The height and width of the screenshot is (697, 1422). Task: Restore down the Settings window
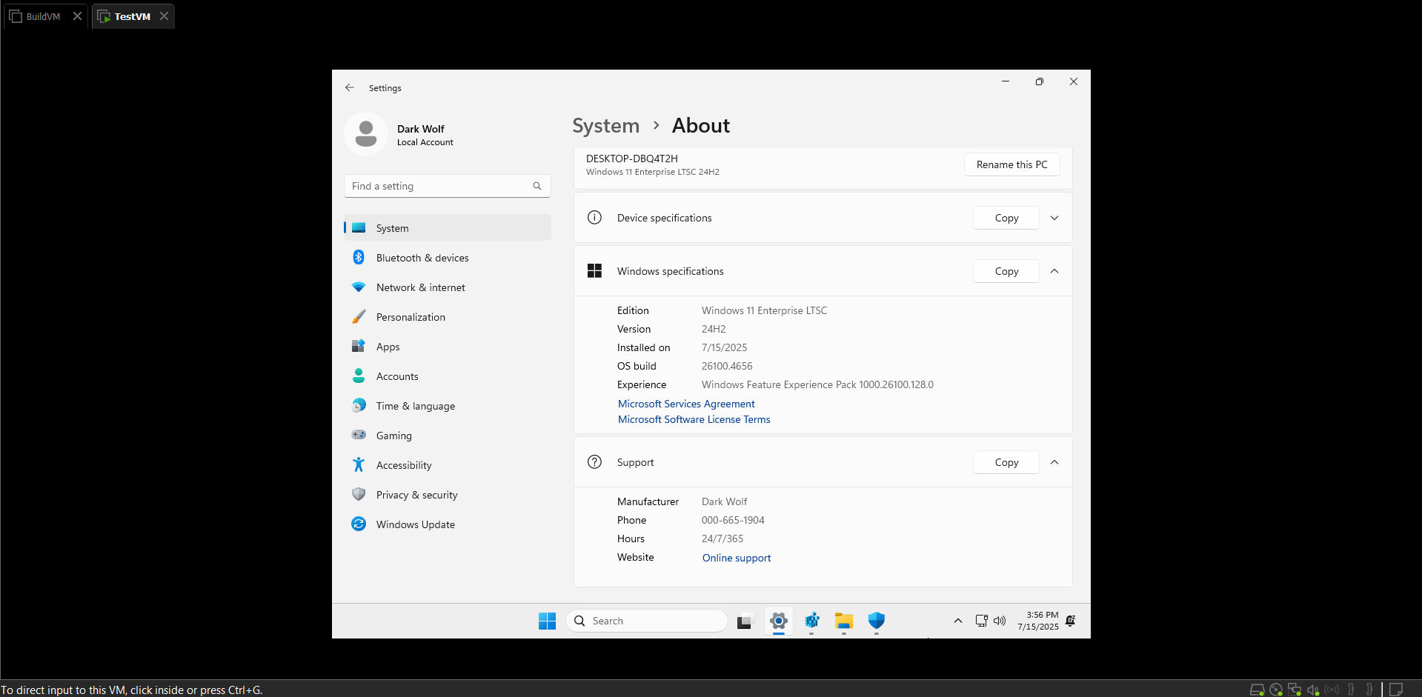pos(1040,81)
